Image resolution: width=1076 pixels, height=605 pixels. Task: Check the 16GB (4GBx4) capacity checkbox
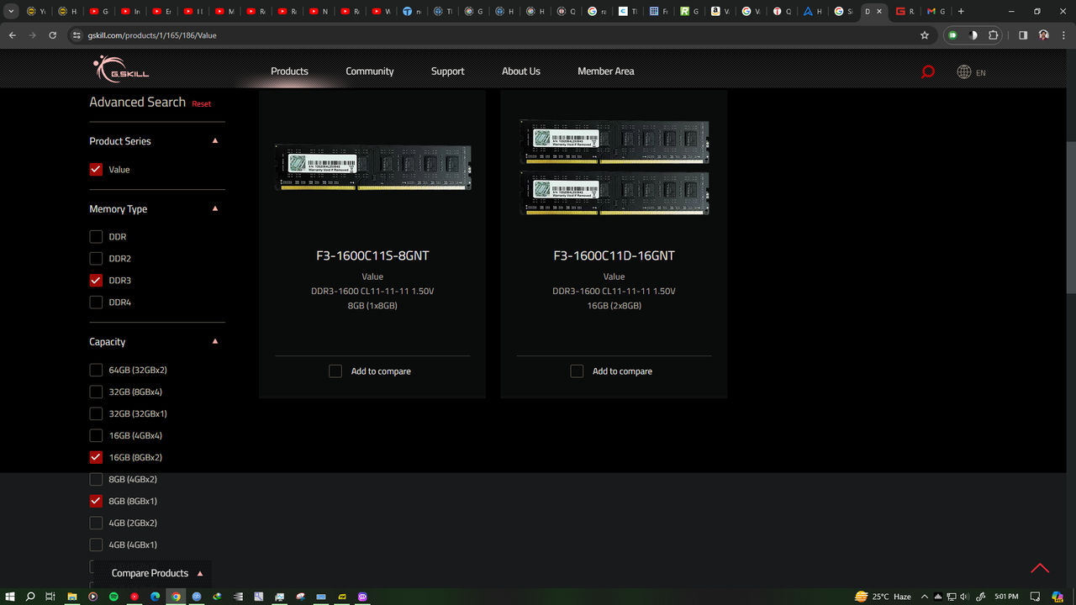(96, 435)
